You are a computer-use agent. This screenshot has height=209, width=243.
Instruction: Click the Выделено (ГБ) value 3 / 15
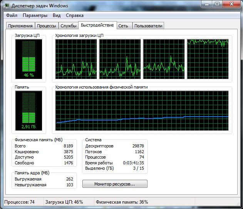[139, 168]
